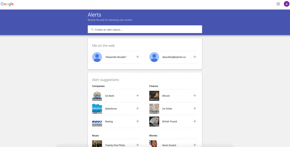
Task: Select the "Alexandre Boudier" text
Action: 116,57
